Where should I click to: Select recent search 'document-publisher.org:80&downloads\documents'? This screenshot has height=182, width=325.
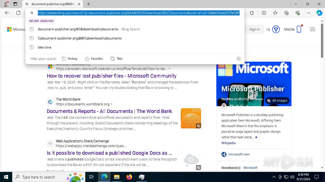tap(135, 29)
